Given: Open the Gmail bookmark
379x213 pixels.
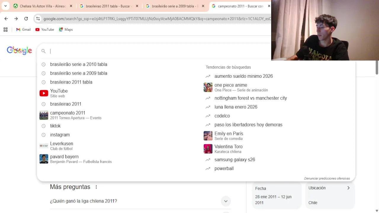Looking at the screenshot, I should point(23,30).
